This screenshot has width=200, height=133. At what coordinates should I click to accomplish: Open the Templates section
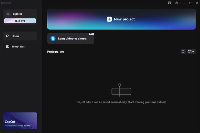pyautogui.click(x=20, y=46)
